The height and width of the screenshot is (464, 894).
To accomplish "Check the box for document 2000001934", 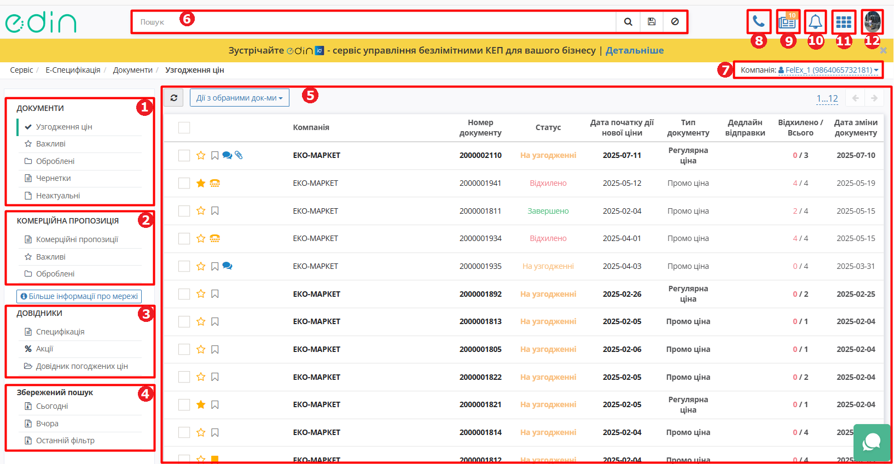I will [x=184, y=239].
